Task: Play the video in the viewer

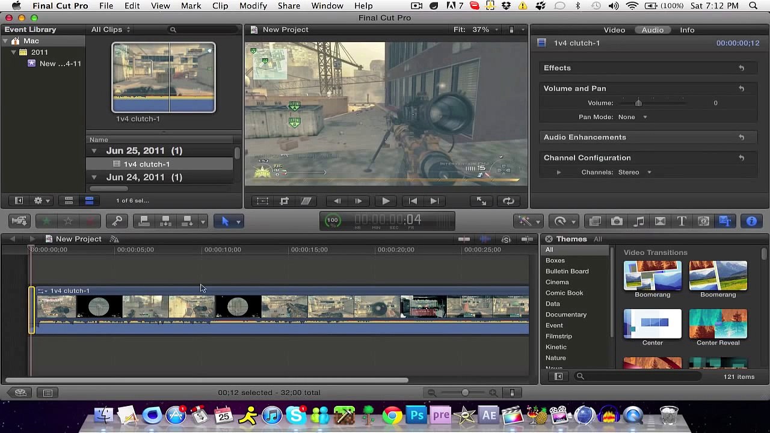Action: [x=386, y=201]
